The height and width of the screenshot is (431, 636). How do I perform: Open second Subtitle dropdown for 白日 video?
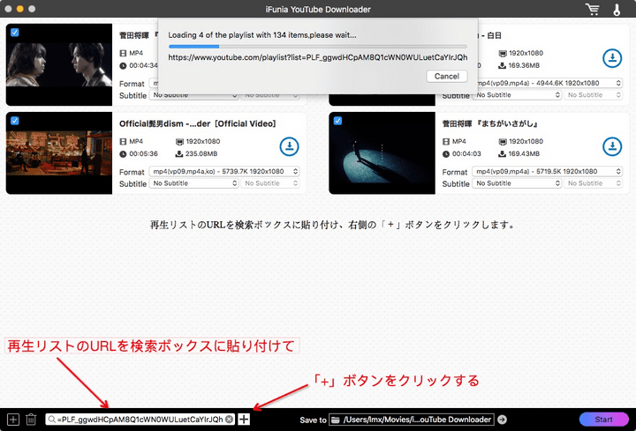[x=593, y=95]
